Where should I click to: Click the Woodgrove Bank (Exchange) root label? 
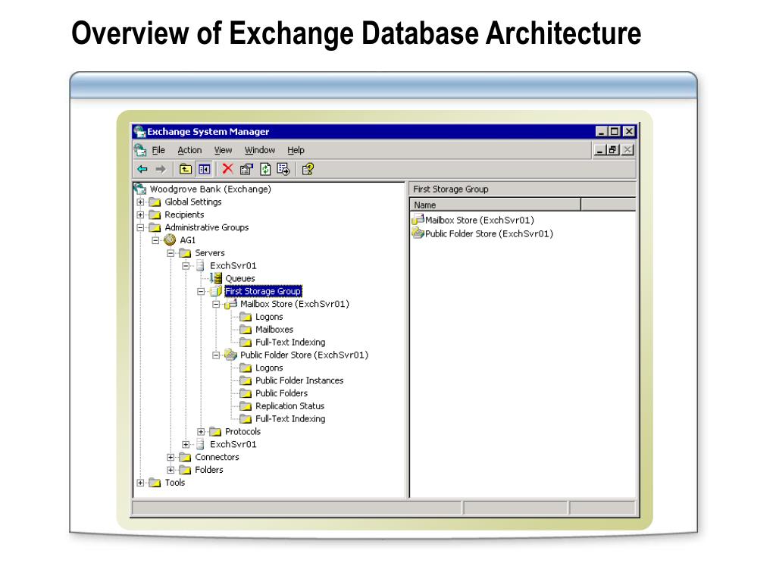[x=211, y=189]
